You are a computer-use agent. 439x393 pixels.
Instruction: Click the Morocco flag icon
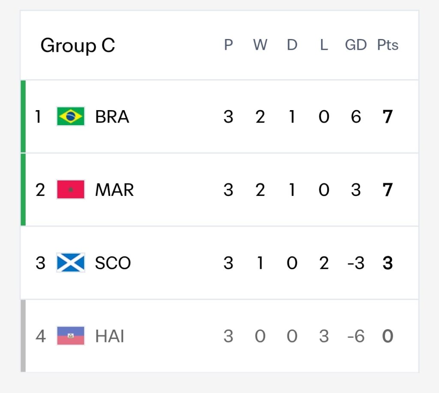tap(71, 189)
